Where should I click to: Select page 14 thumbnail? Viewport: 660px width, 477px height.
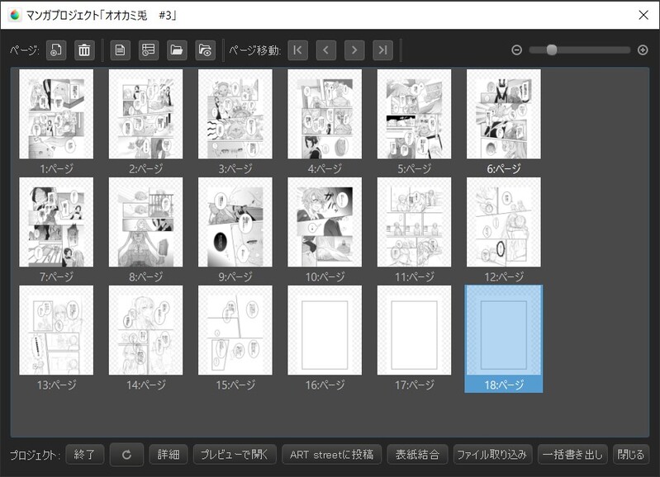point(145,330)
